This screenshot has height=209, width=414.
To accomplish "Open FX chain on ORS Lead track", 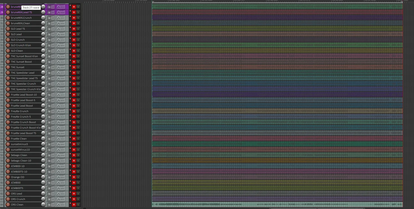I will tap(49, 194).
